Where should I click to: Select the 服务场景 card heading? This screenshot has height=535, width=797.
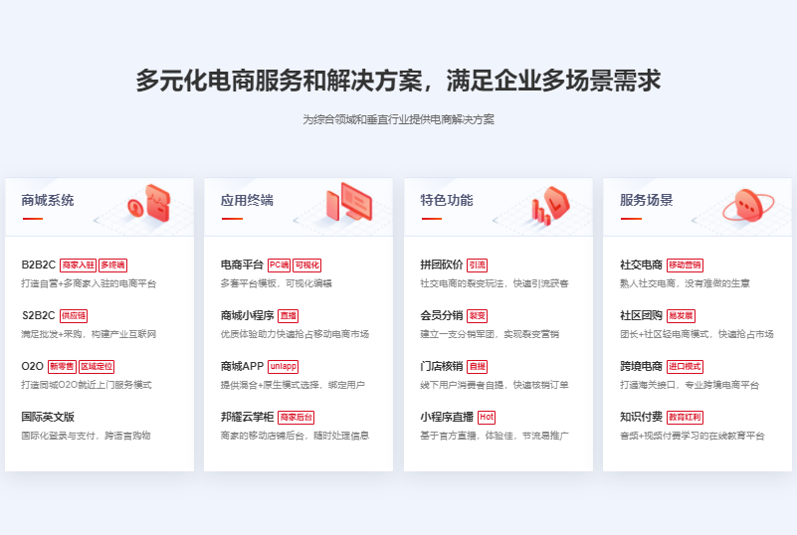click(x=646, y=200)
